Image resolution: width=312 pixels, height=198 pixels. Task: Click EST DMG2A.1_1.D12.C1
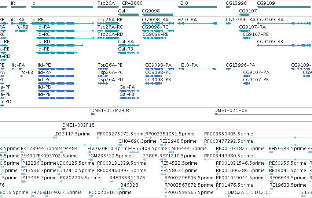point(249,193)
